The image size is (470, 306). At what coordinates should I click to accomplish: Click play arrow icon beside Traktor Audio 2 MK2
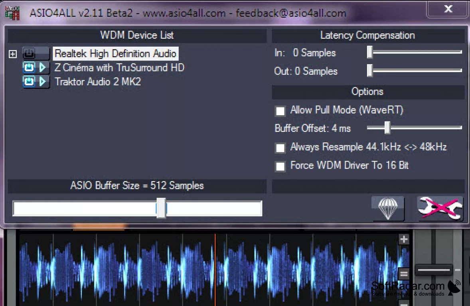[43, 81]
